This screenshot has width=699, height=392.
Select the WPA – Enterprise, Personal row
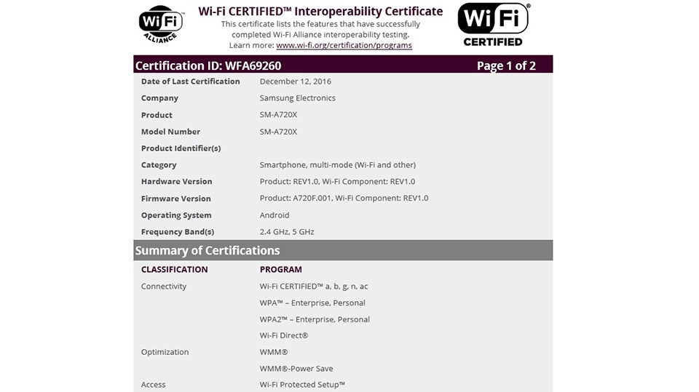point(312,303)
